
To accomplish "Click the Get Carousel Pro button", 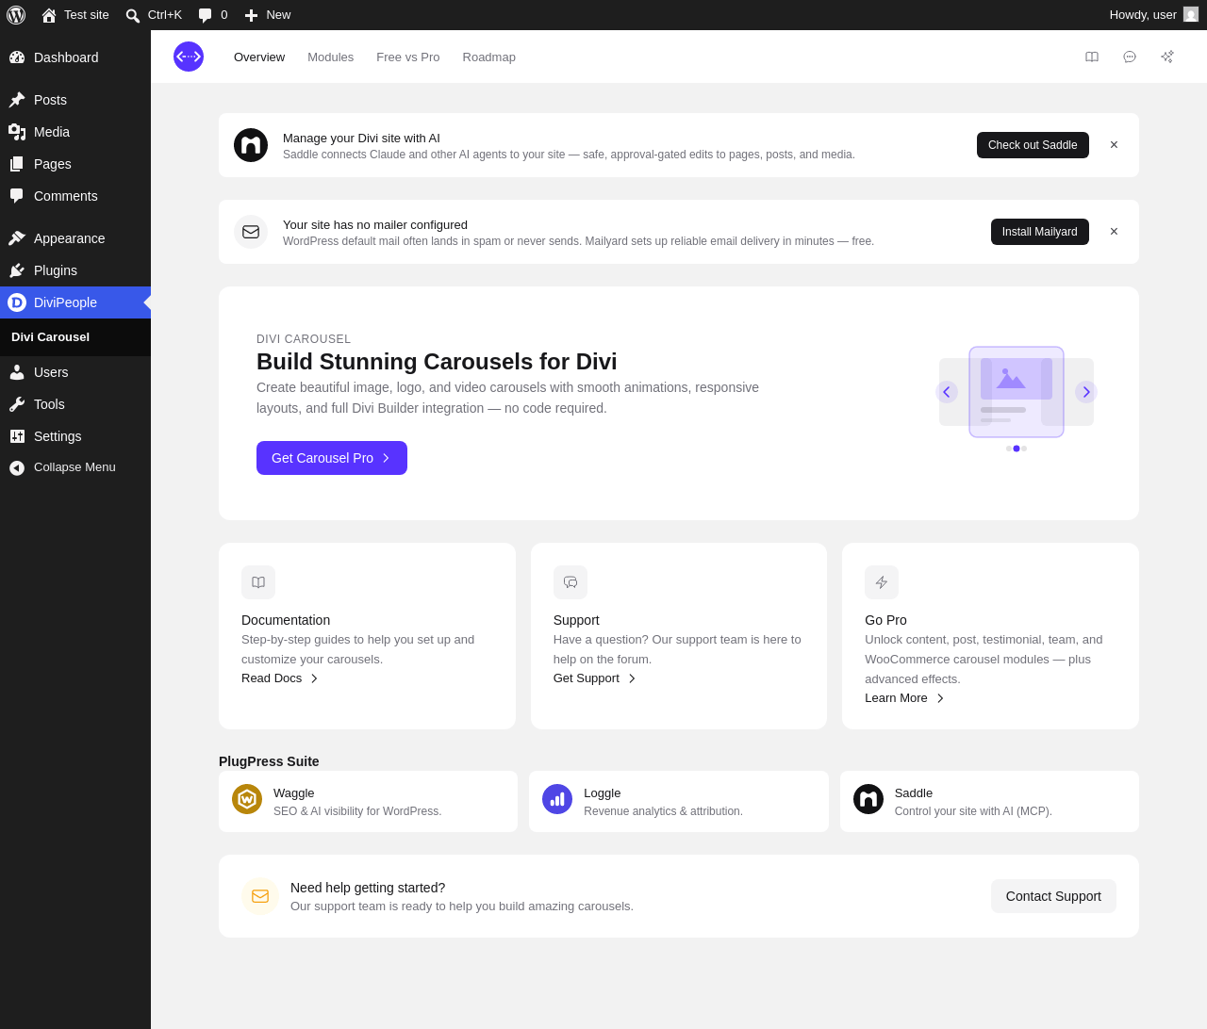I will click(332, 458).
